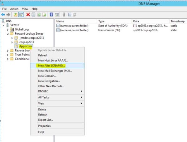Expand the Trust Points node

tap(8, 55)
